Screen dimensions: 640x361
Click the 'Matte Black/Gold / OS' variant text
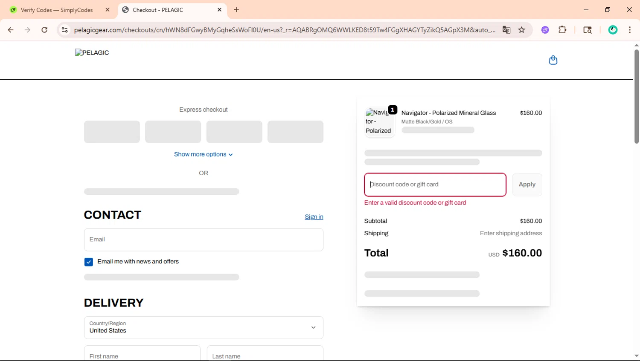pos(427,121)
